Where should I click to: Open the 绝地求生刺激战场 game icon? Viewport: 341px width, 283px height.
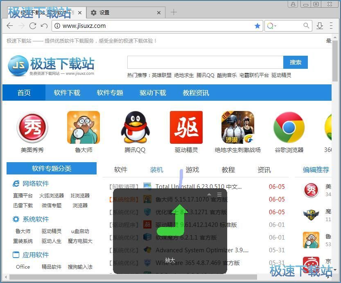click(x=238, y=127)
